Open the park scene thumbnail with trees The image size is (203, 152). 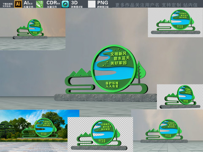point(40,131)
